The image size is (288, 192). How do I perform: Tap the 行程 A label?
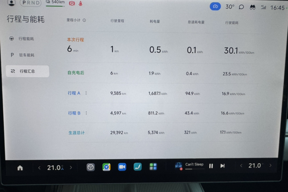click(74, 93)
